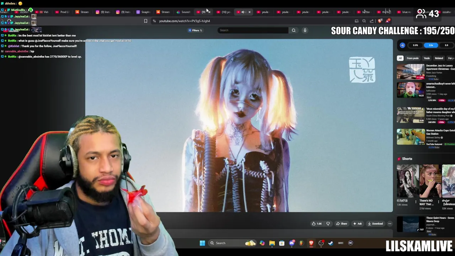The image size is (455, 256).
Task: Open the Ask AI button
Action: 358,224
